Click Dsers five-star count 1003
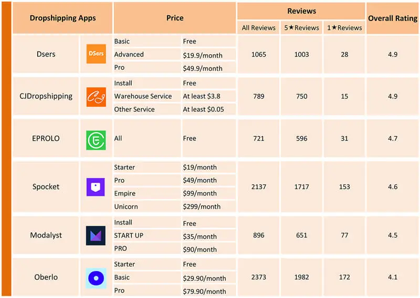Viewport: 420px width, 298px height. (301, 54)
